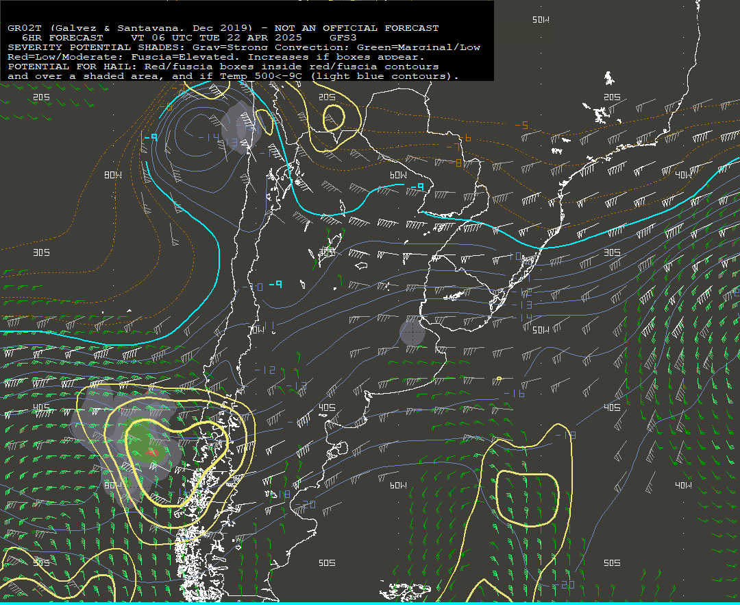Click the "VT 06 UTC TUE 22 APR 2025" time
Viewport: 740px width, 605px height.
(x=217, y=38)
